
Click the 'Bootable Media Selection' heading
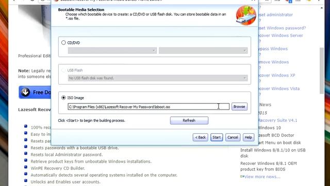81,10
